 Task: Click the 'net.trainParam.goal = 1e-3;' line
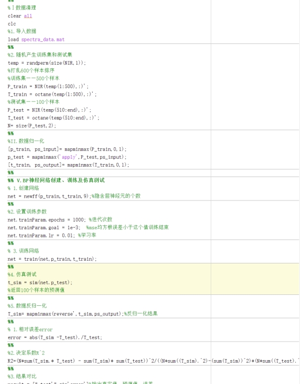coord(88,228)
